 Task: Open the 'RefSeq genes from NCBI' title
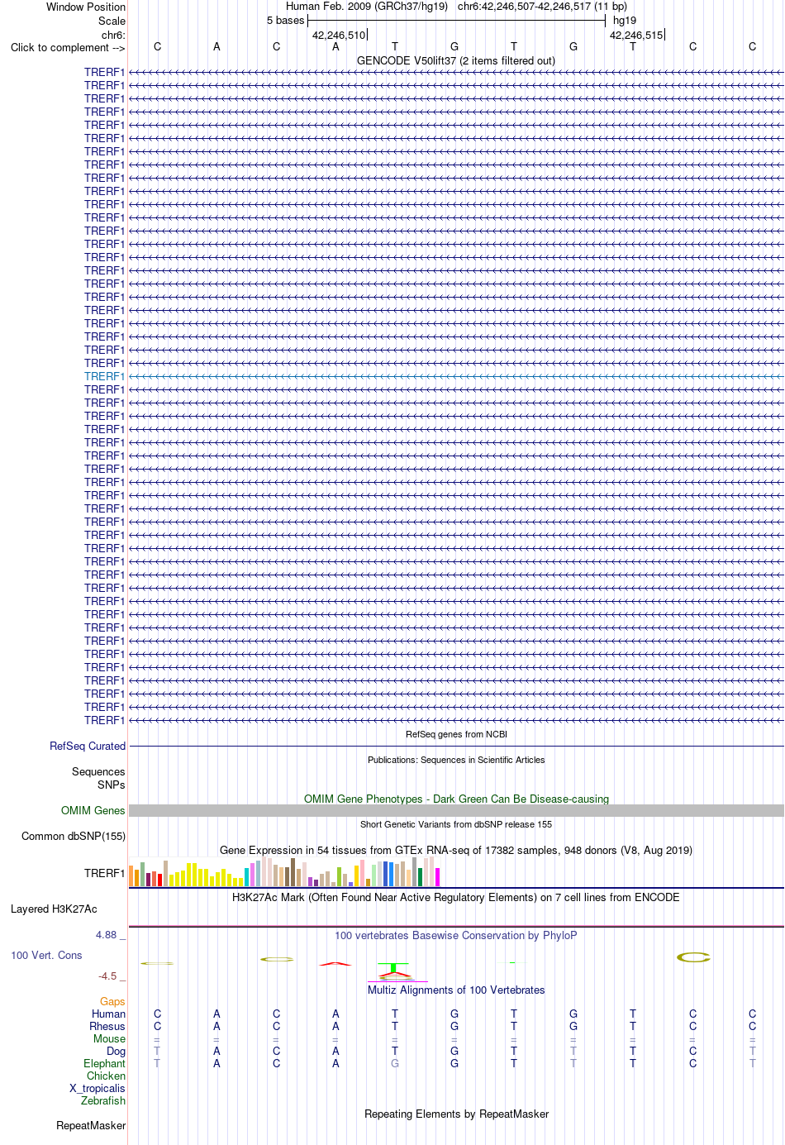[456, 734]
